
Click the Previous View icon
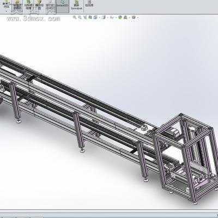tap(85, 17)
